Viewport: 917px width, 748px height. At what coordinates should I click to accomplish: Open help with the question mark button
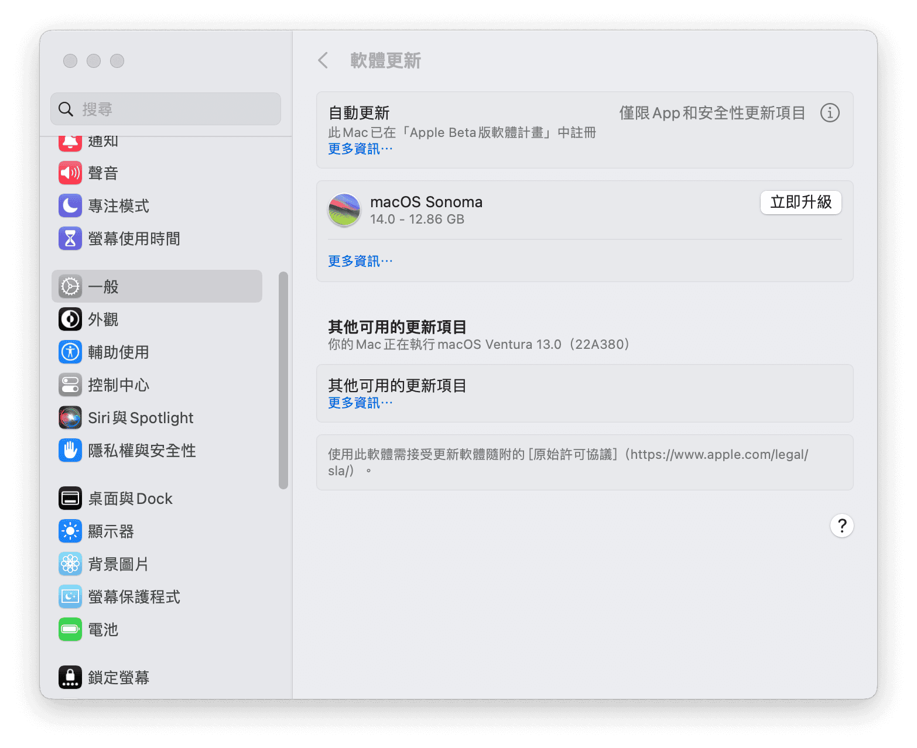(x=842, y=526)
